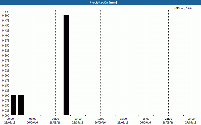The height and width of the screenshot is (125, 201).
Task: Click the 0,025 y-axis label
Action: 6,110
